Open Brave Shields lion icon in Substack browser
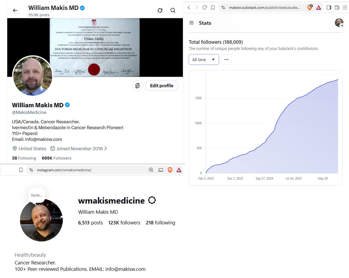 click(310, 7)
